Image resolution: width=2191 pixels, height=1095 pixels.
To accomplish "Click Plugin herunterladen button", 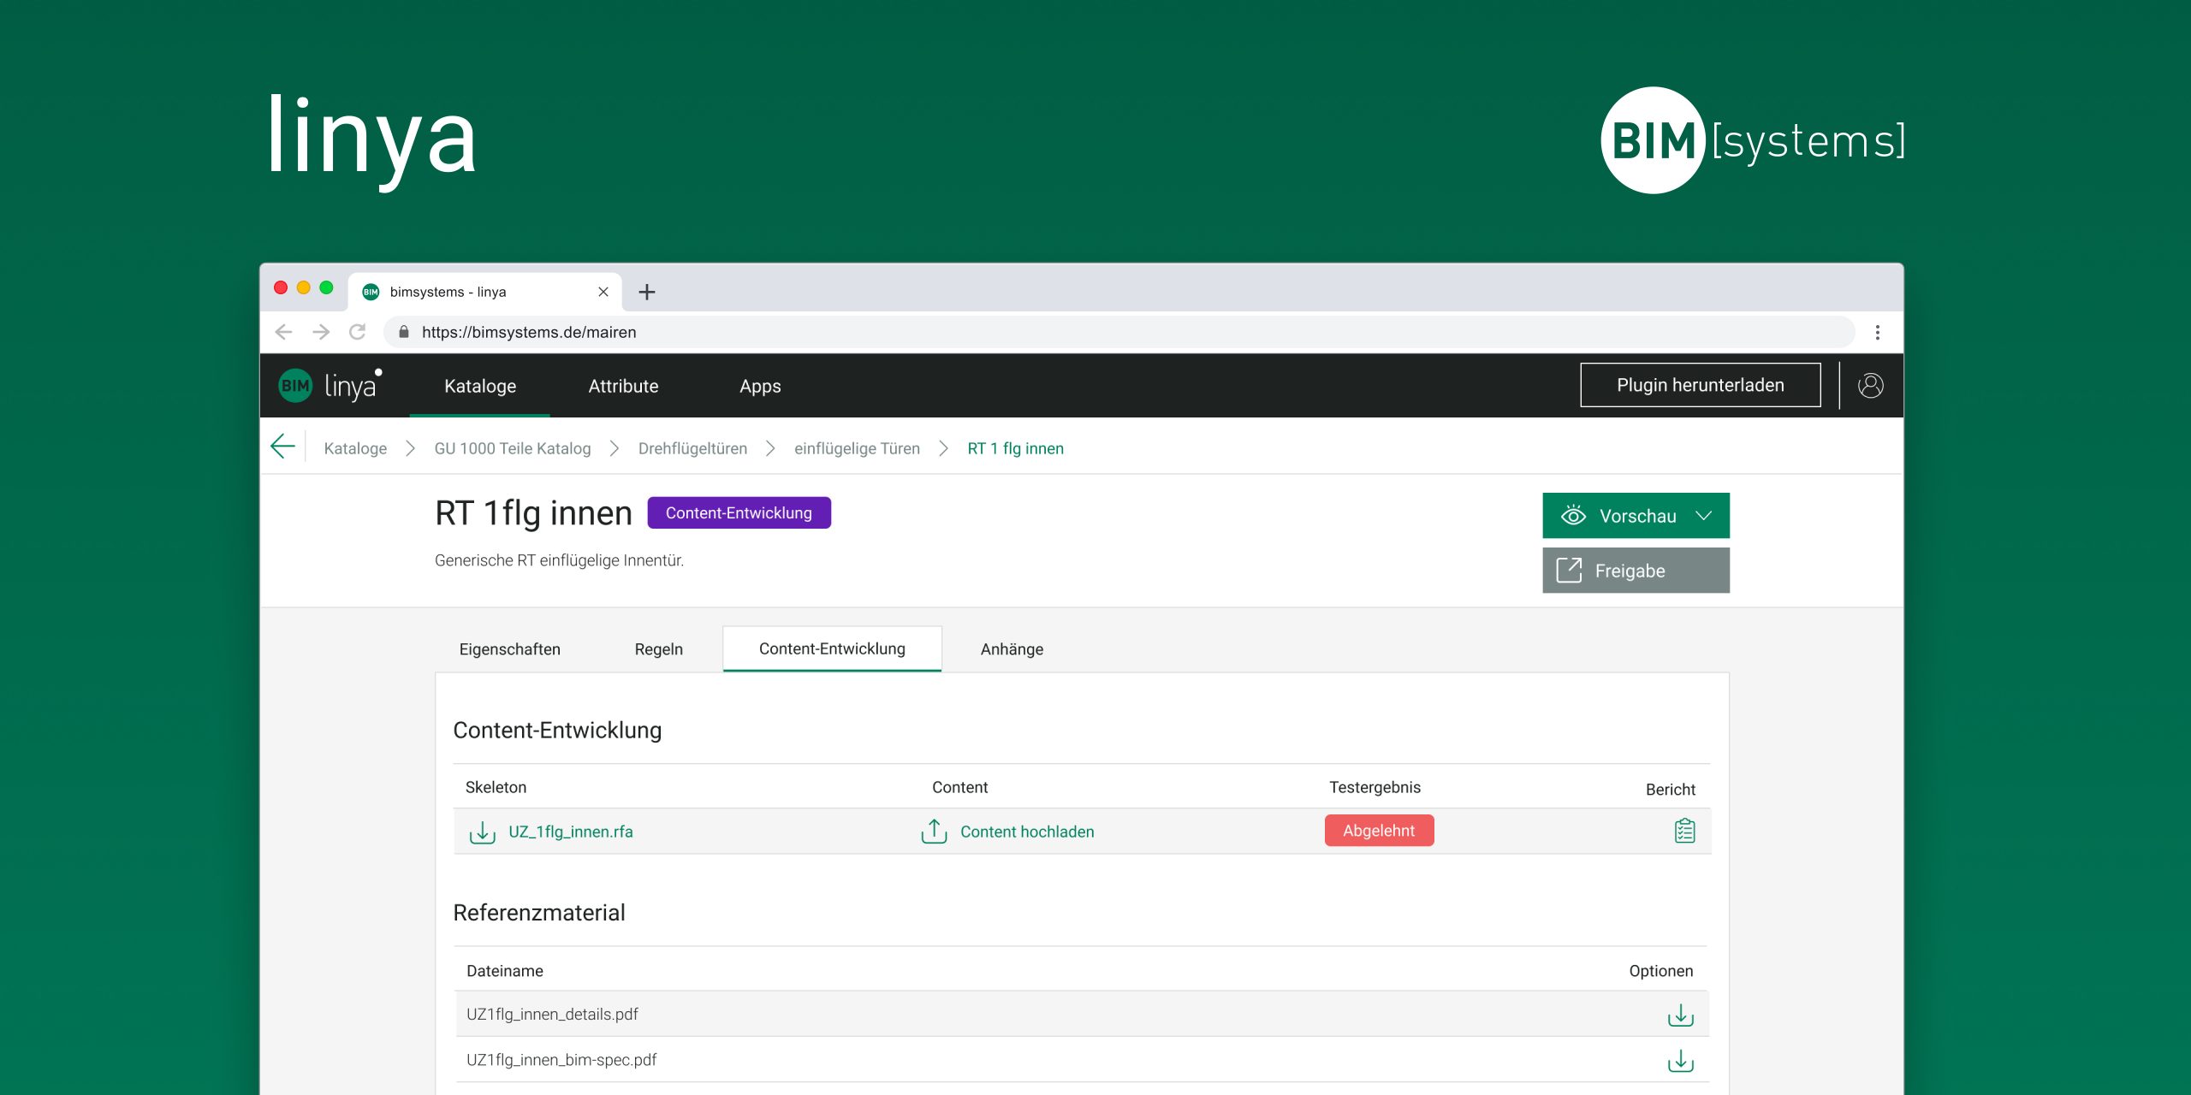I will click(x=1700, y=385).
